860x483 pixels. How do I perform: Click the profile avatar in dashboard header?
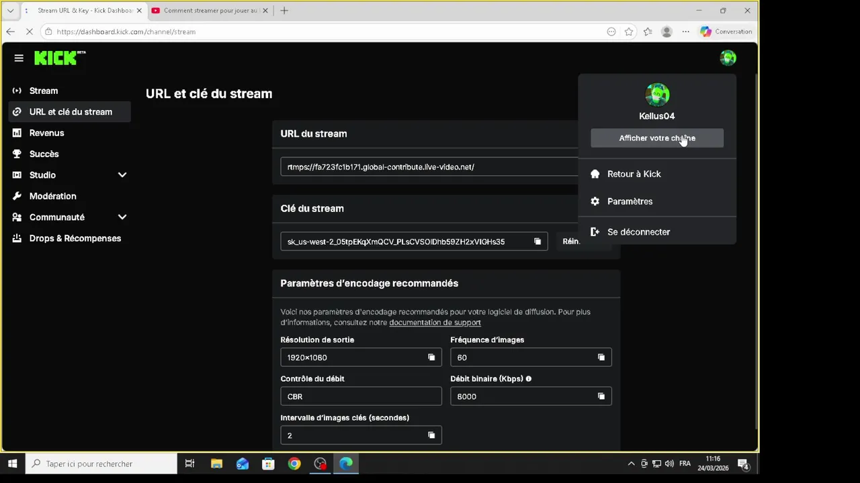[x=728, y=58]
